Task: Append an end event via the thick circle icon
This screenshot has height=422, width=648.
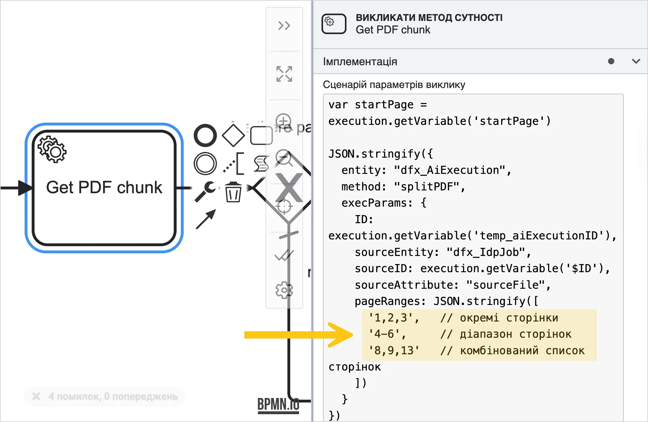Action: click(x=205, y=135)
